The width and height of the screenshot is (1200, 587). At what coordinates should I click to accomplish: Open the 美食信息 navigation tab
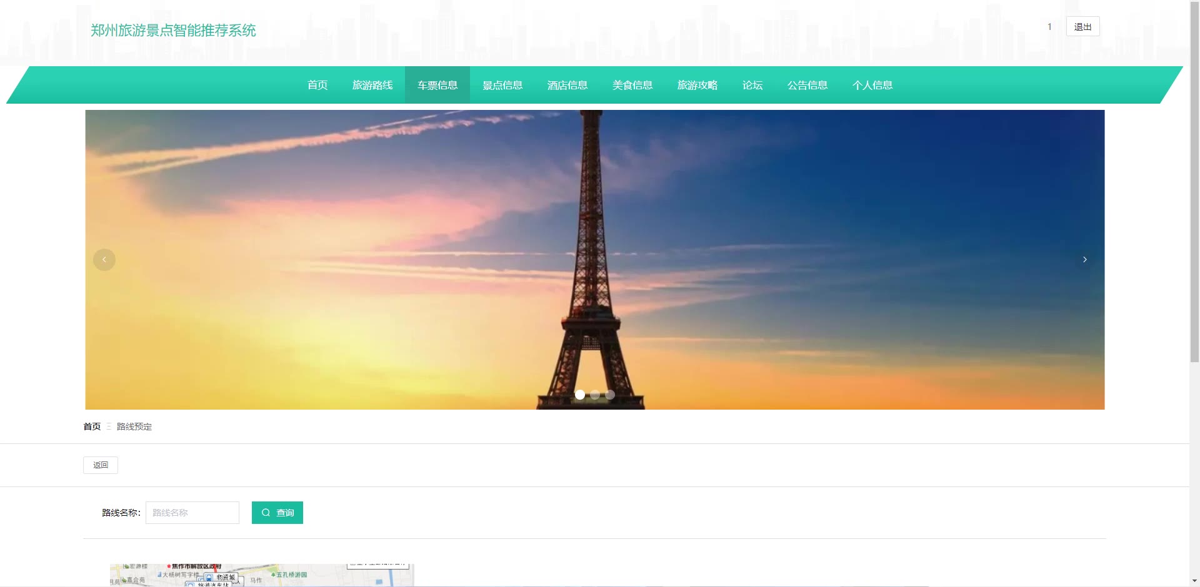632,85
